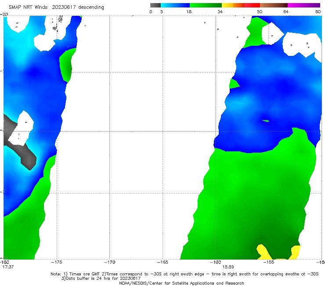Click the color bar label '64'
Screen dimensions: 325x286
click(x=286, y=11)
